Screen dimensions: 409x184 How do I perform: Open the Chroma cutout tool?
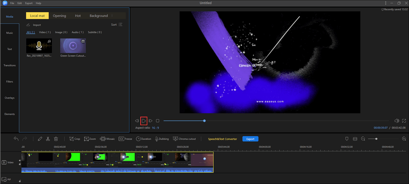[x=184, y=139]
